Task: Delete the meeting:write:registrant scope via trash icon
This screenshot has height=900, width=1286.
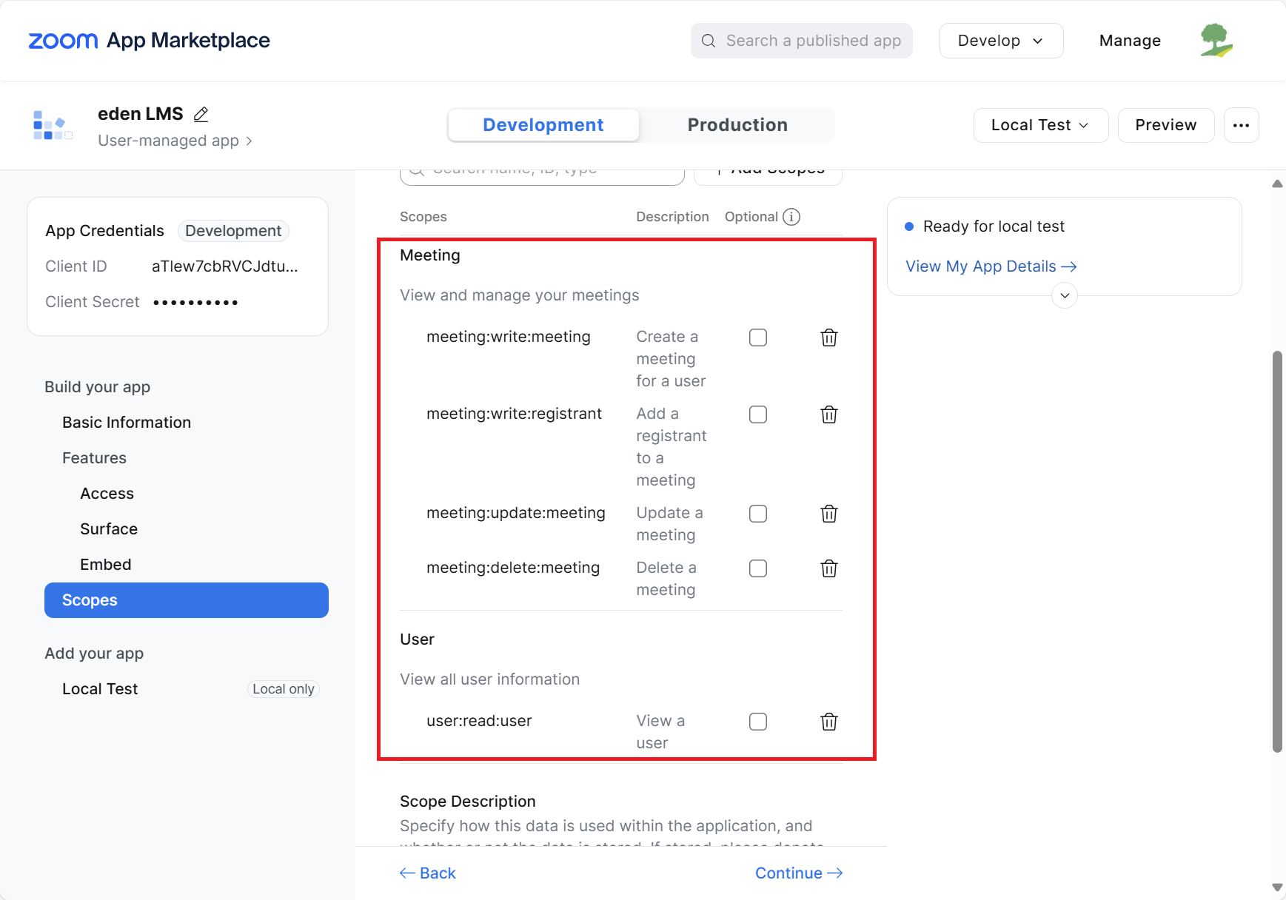Action: (829, 414)
